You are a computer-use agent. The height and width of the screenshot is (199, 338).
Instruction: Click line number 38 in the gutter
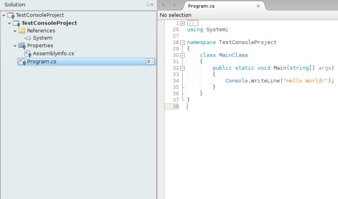coord(176,106)
